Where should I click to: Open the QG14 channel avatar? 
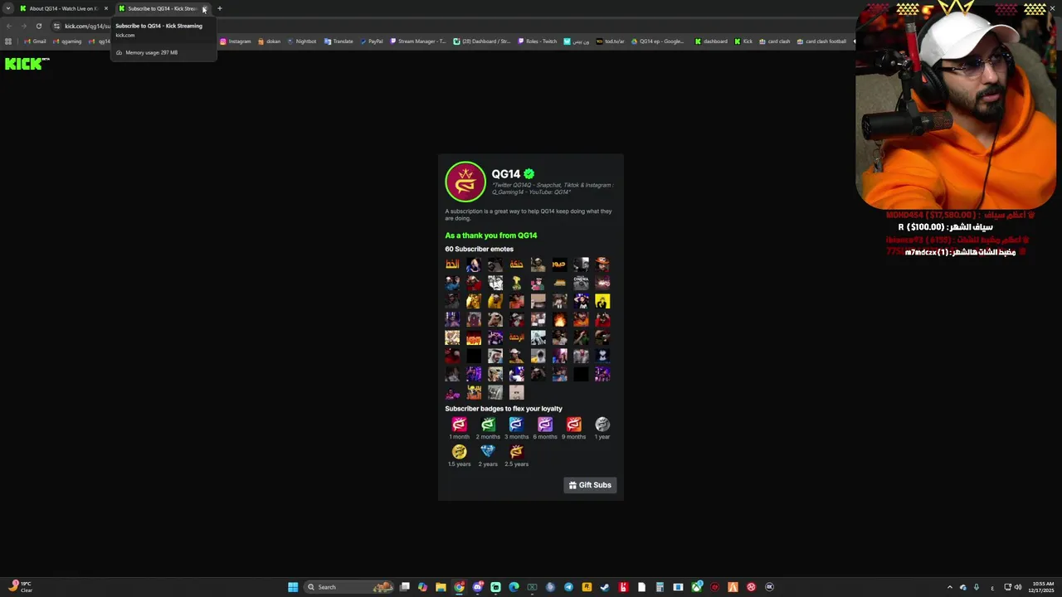point(465,182)
